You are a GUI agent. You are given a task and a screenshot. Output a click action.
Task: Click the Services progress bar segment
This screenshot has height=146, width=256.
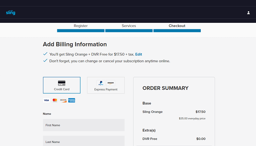point(129,31)
